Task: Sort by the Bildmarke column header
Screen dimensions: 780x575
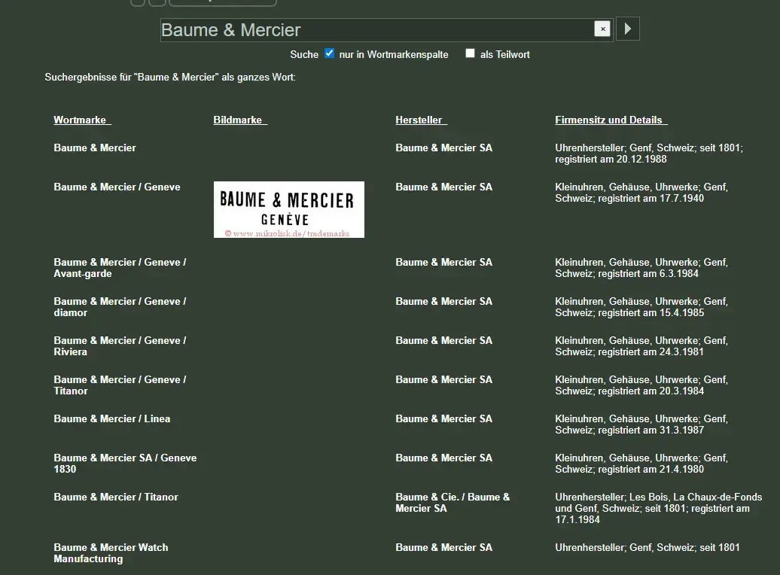Action: (x=239, y=120)
